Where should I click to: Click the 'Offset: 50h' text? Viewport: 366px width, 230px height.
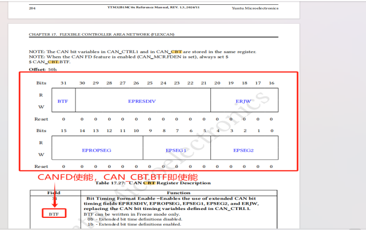coord(43,69)
